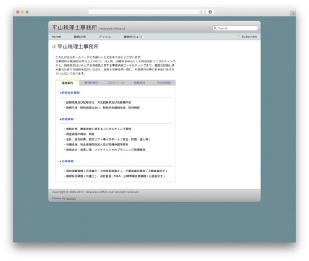Open the アクセス navigation item

(105, 37)
